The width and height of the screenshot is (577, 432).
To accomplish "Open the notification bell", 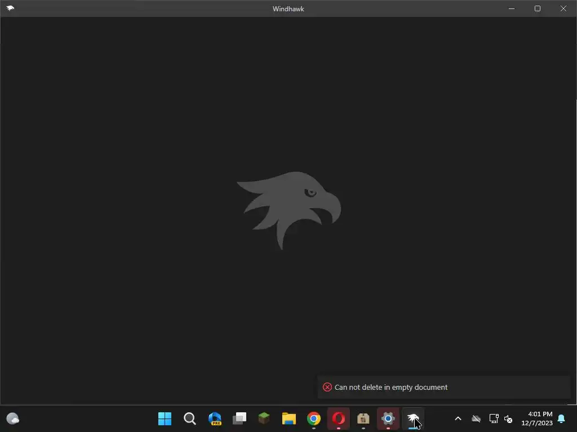I will [562, 418].
